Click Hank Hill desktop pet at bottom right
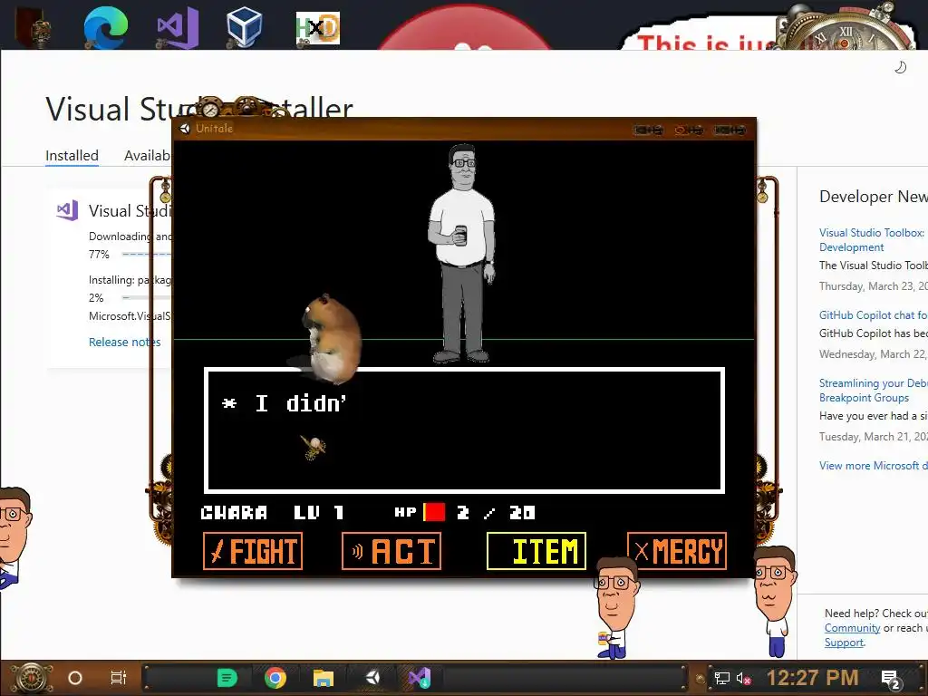Screen dimensions: 928x696 tap(776, 602)
